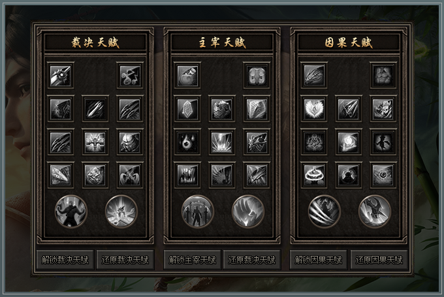Pick the swirling vortex talent in 因果
This screenshot has width=444, height=297.
[x=348, y=142]
